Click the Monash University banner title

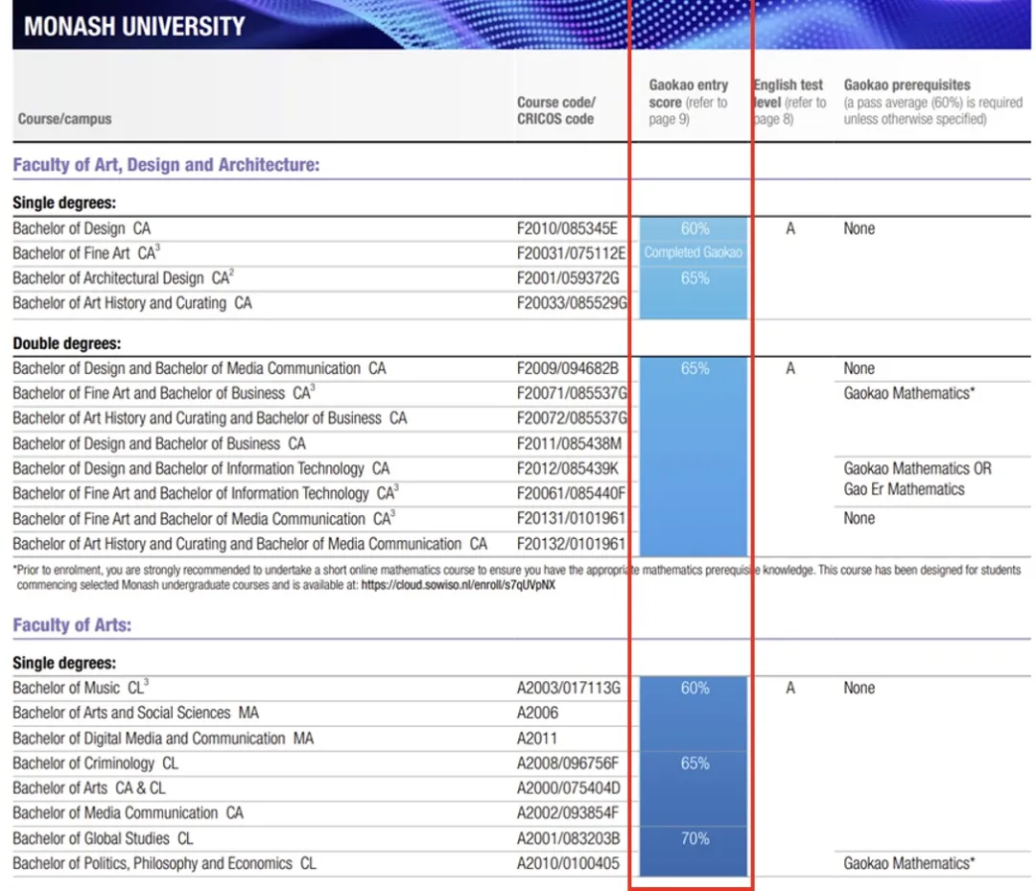click(134, 26)
